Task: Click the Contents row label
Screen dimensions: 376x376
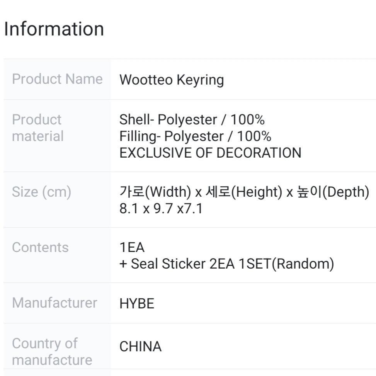Action: point(40,247)
